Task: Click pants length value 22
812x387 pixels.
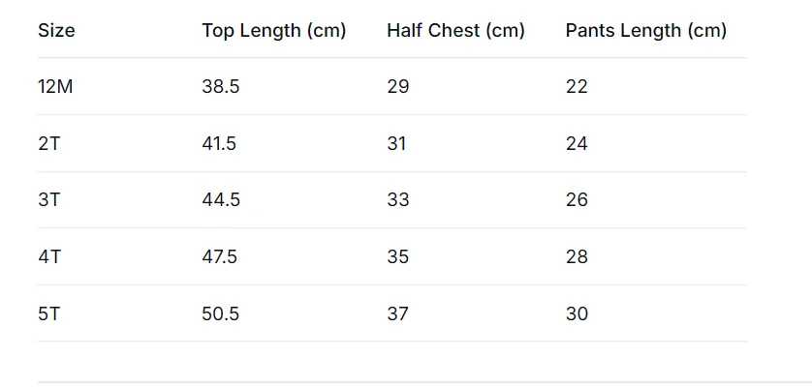Action: coord(577,86)
